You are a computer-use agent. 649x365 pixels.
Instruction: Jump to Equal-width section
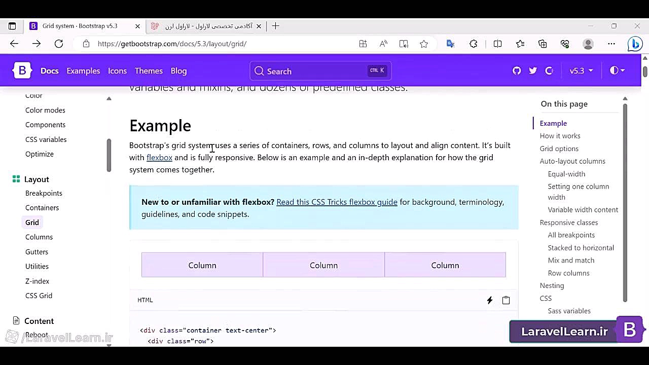(x=566, y=174)
